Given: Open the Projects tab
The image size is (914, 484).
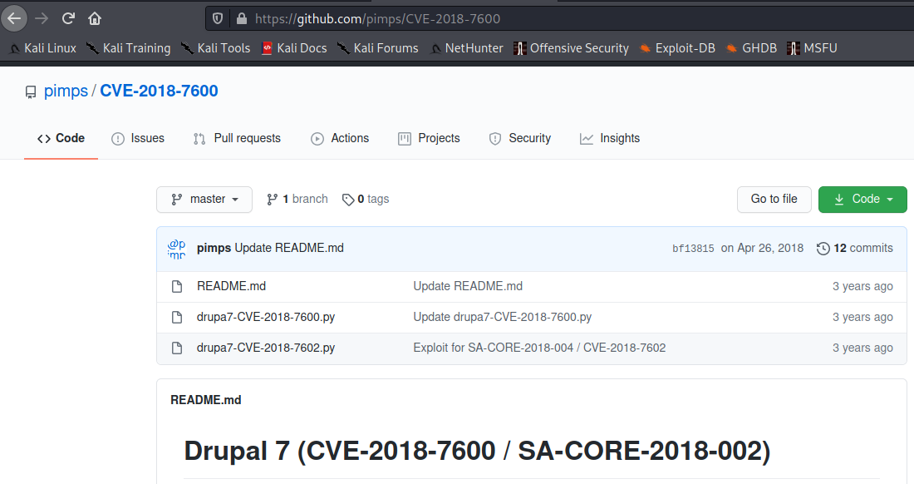Looking at the screenshot, I should click(429, 138).
